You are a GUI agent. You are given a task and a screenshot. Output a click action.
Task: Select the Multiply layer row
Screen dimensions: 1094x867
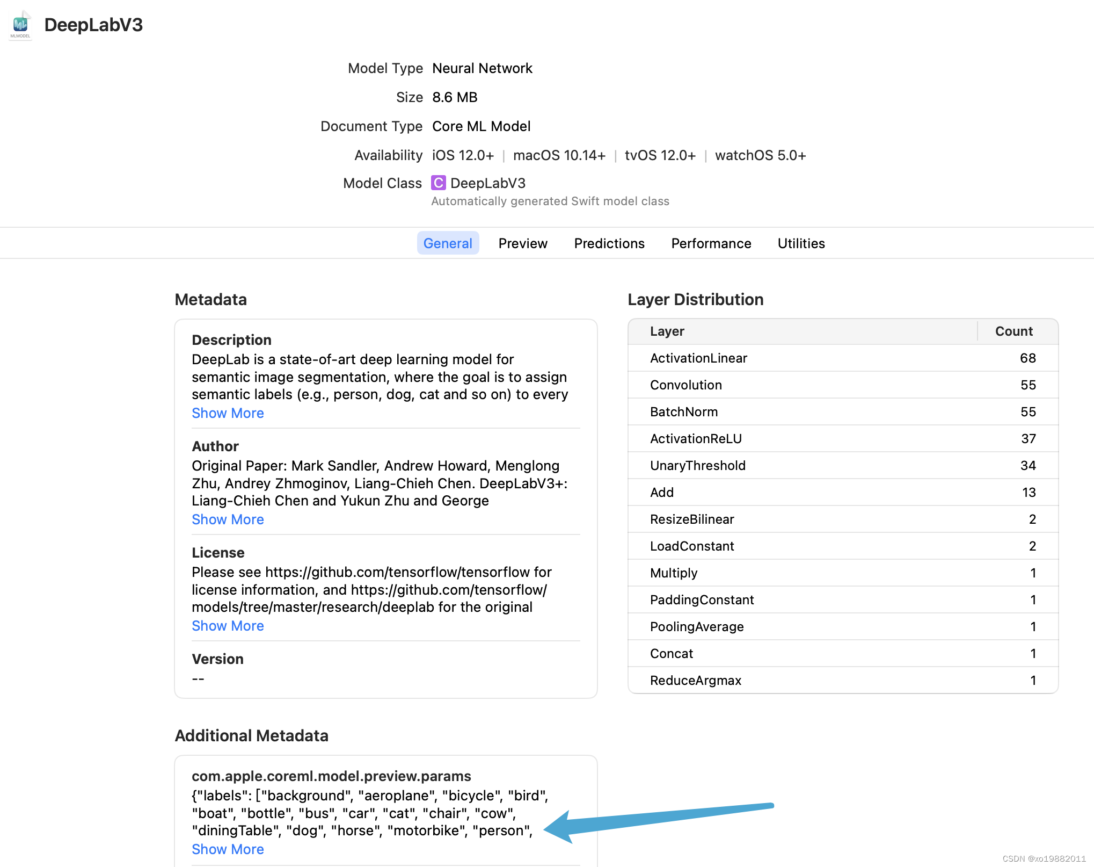click(x=843, y=573)
